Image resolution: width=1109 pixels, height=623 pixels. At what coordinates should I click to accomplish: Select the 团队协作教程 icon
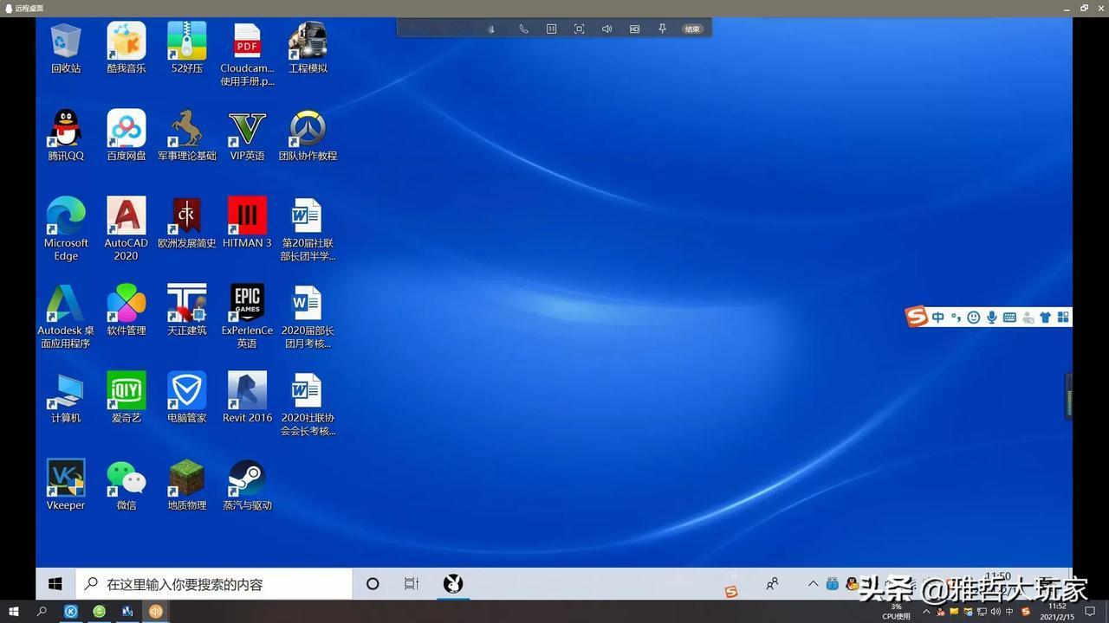pos(308,136)
